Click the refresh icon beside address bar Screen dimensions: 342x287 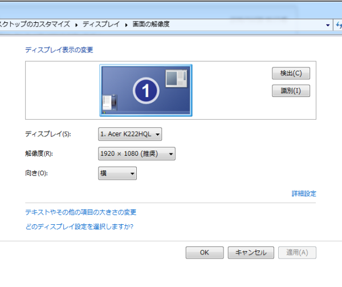point(339,25)
